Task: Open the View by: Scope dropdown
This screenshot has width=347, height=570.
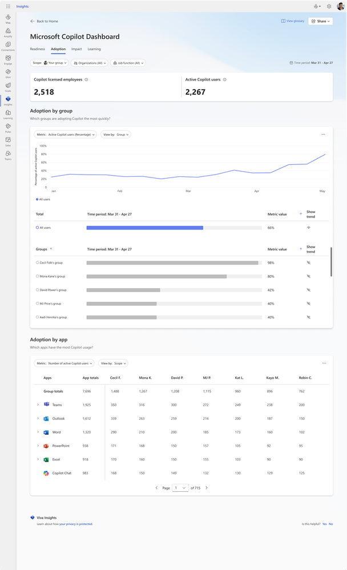Action: click(x=114, y=363)
